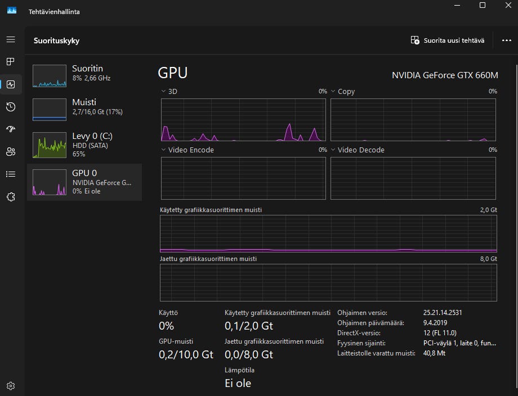This screenshot has height=396, width=518.
Task: Open the three-dot more options menu
Action: (506, 40)
